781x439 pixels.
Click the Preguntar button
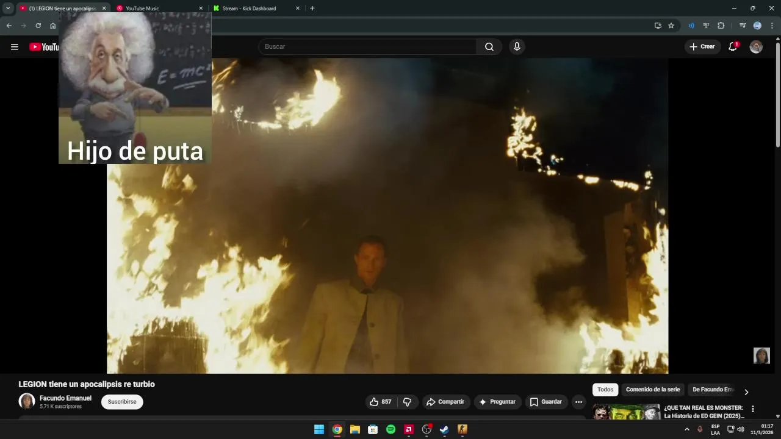click(x=498, y=402)
